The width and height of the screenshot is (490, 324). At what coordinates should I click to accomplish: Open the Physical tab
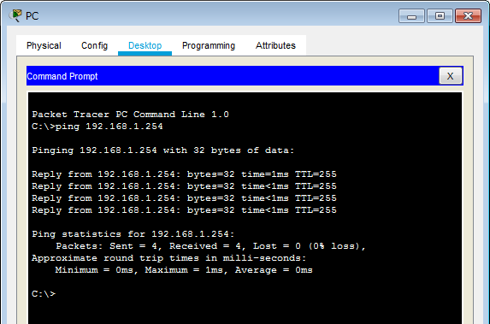44,45
